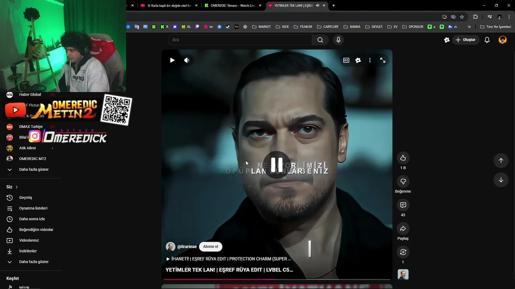This screenshot has width=515, height=289.
Task: Open the DEVLET bookmark folder
Action: 374,27
